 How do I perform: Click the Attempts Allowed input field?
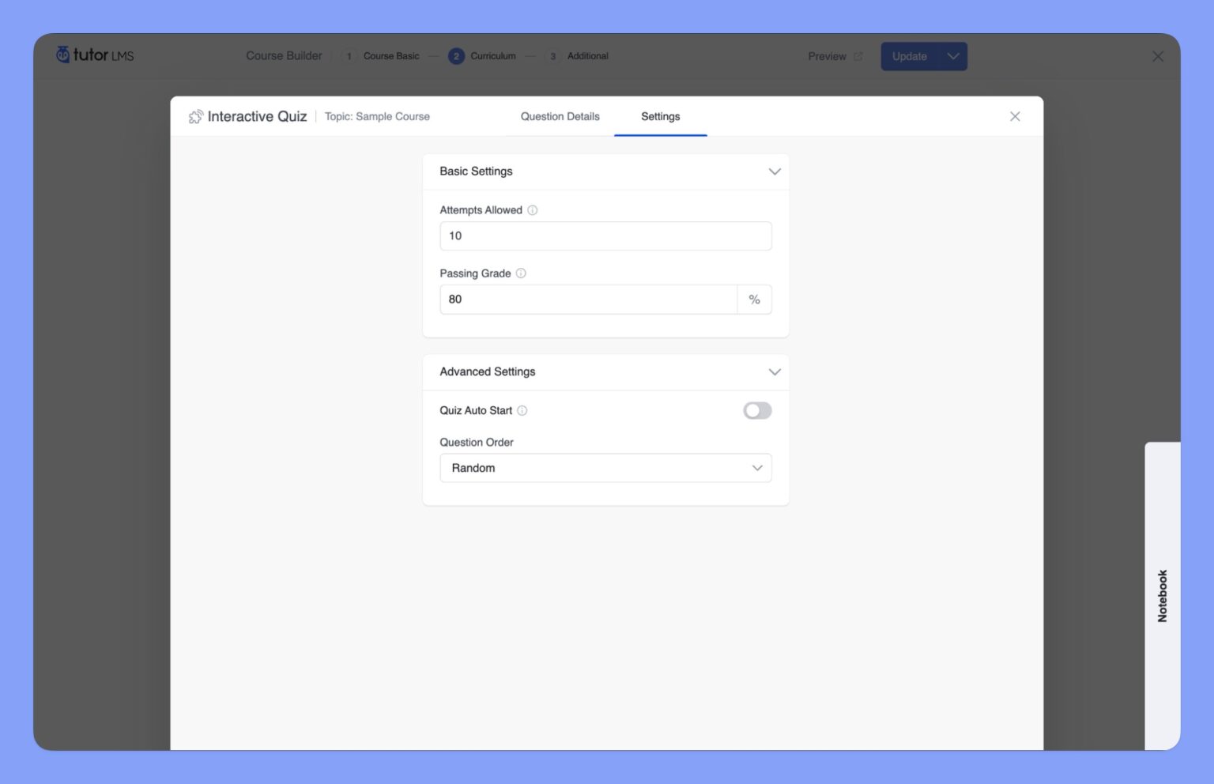[605, 236]
